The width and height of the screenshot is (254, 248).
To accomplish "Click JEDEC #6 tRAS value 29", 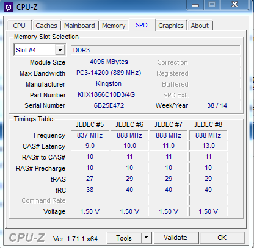I will point(129,179).
